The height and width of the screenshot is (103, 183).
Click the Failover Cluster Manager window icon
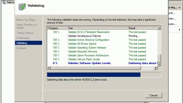coord(4,2)
